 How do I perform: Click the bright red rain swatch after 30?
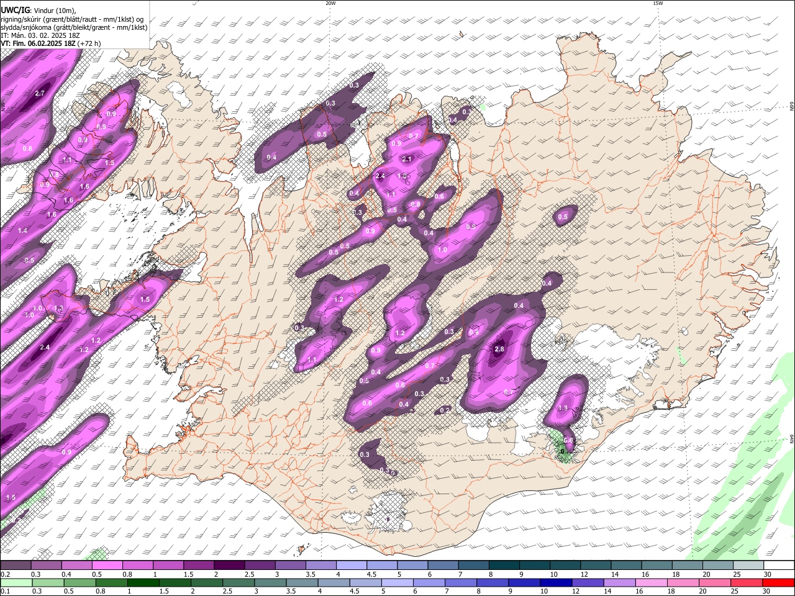pos(778,582)
